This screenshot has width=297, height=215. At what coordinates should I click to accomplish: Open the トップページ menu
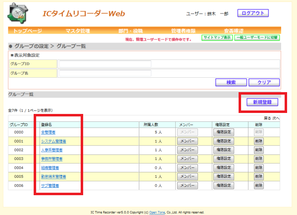(27, 31)
